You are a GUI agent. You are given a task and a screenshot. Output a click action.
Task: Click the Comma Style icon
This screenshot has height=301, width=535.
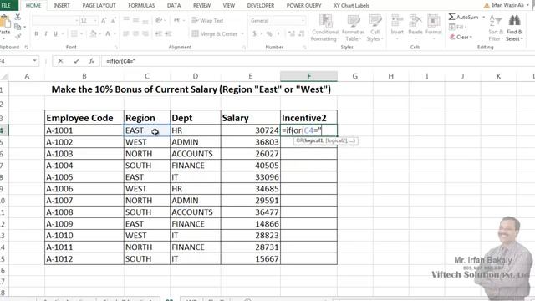(x=278, y=33)
